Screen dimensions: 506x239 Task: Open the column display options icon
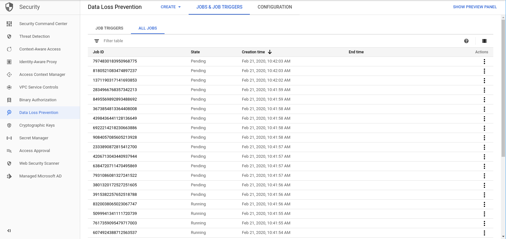(x=484, y=41)
